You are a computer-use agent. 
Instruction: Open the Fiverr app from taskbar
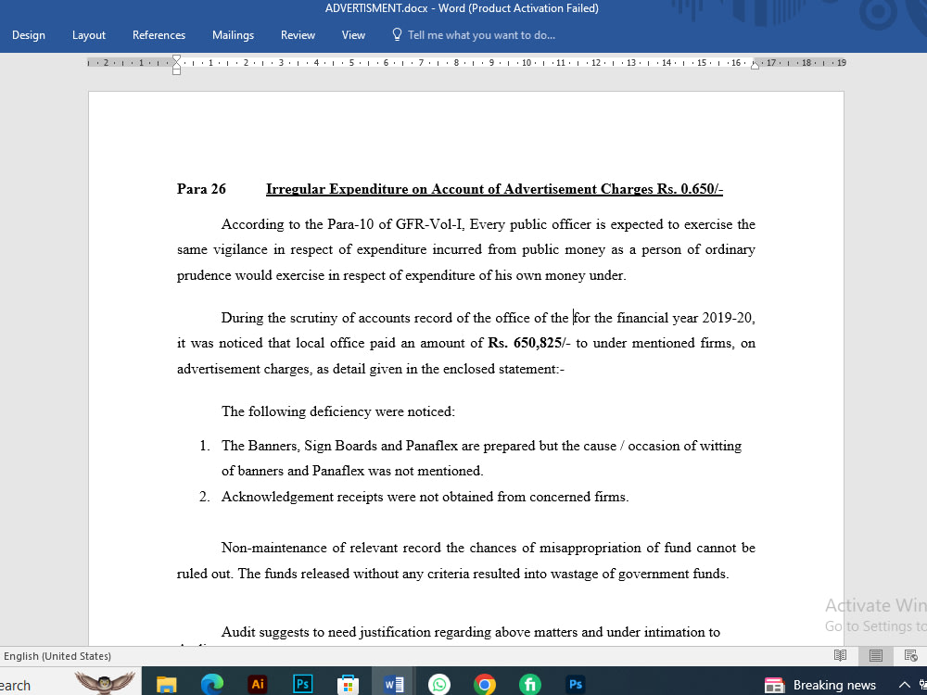(x=529, y=685)
